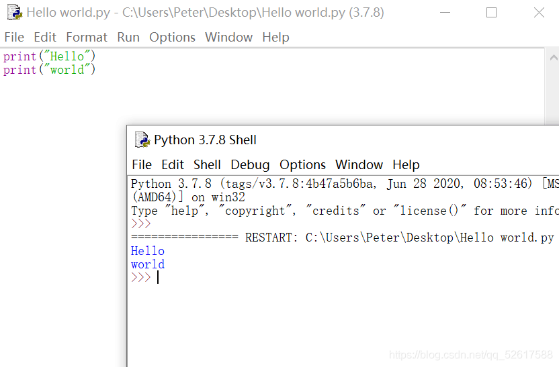Click the IDLE icon in the editor title bar

(15, 13)
